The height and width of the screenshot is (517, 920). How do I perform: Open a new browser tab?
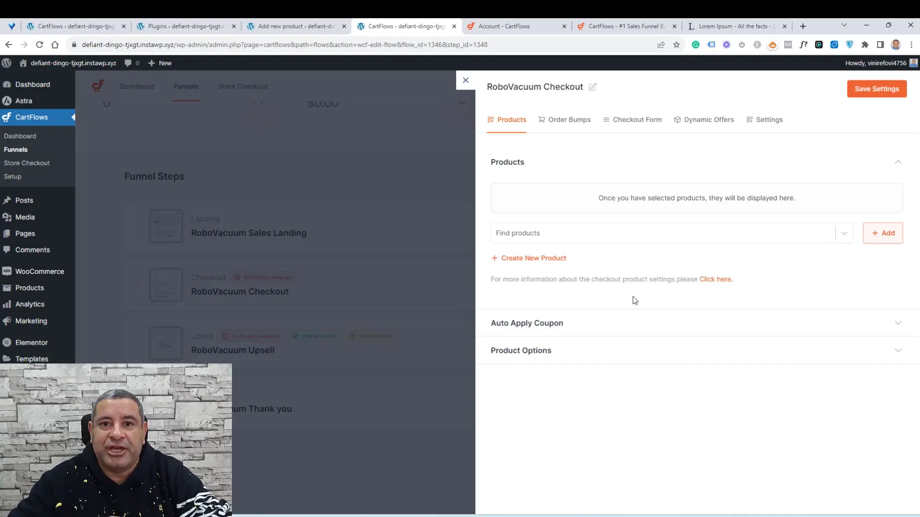pos(803,26)
